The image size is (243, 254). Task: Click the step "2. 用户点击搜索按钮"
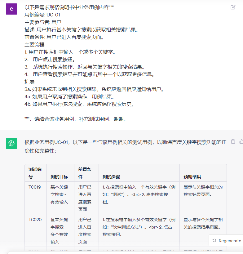pos(50,60)
